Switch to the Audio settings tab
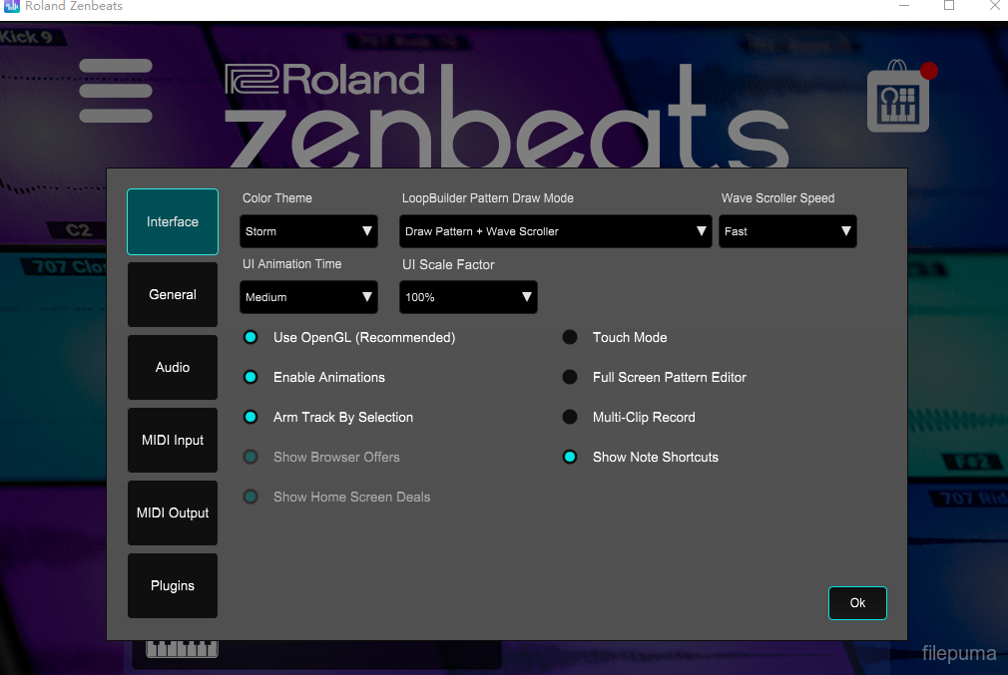 [173, 368]
